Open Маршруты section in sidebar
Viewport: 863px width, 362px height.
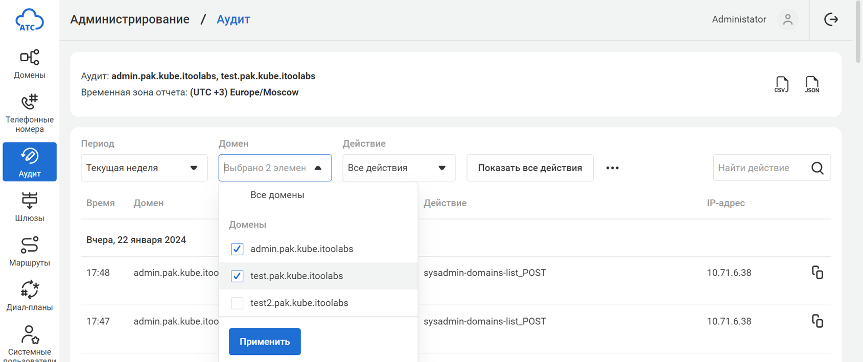pos(30,251)
